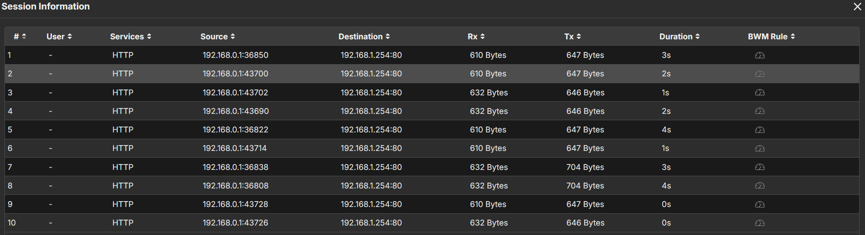Click Rx 610 Bytes in row 6

pyautogui.click(x=488, y=148)
